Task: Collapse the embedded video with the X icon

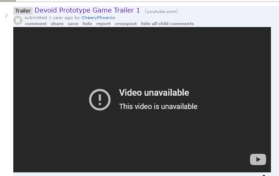Action: coord(18,20)
